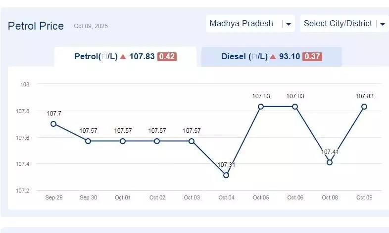Click the Oct 06 data point marker
Screen dimensions: 389x233
(x=295, y=107)
